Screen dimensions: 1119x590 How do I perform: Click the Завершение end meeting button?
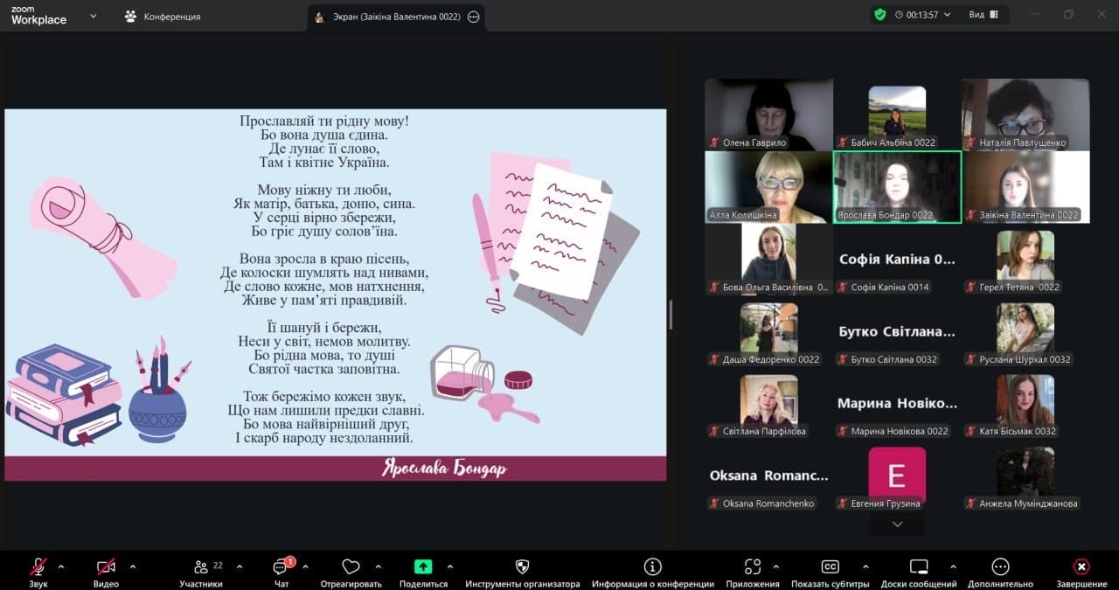click(x=1081, y=567)
